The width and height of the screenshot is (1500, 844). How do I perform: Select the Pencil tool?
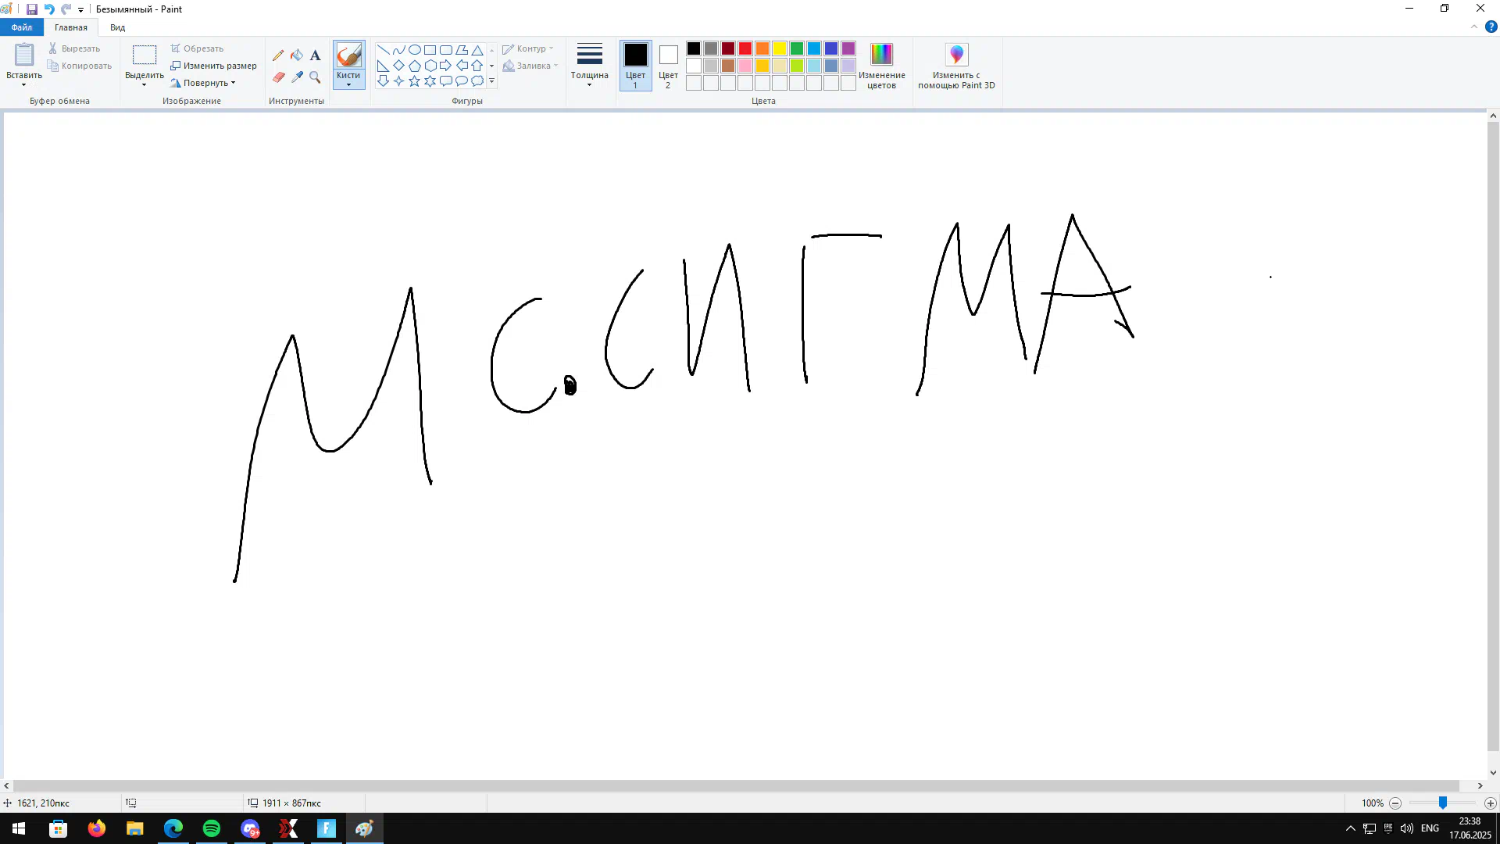(278, 55)
